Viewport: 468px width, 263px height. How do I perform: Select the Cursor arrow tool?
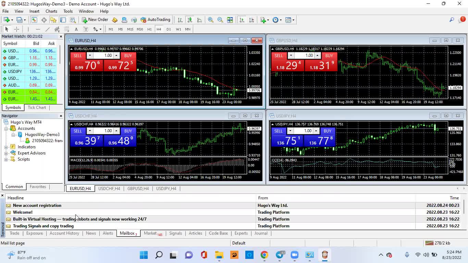7,29
